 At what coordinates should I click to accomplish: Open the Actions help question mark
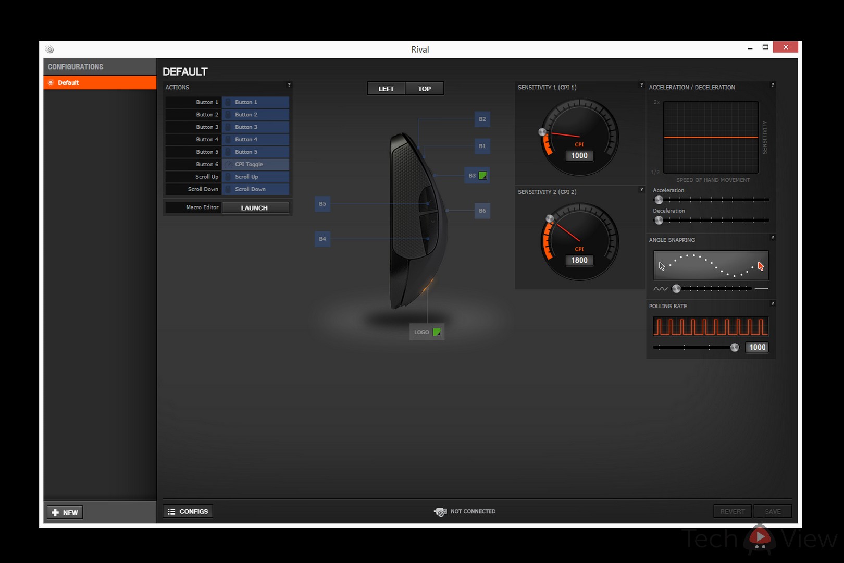click(289, 84)
